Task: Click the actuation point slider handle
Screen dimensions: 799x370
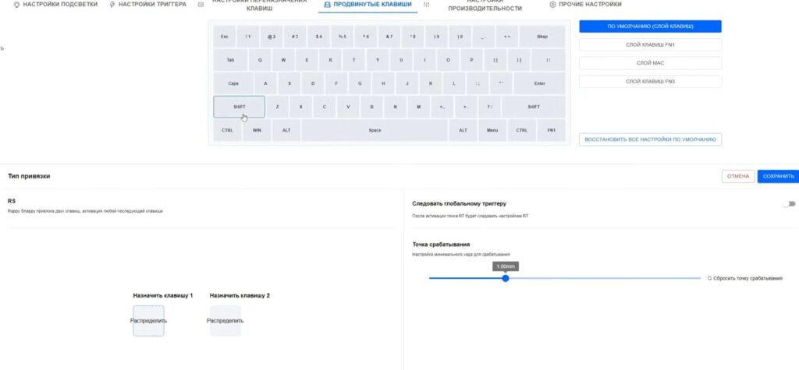Action: (506, 278)
